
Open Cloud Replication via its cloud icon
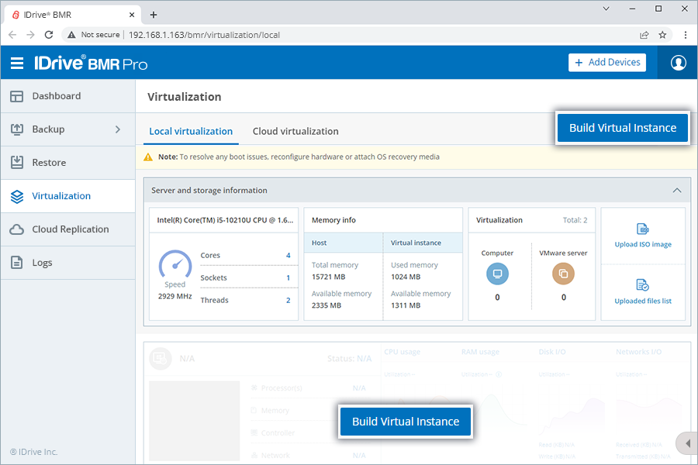17,229
